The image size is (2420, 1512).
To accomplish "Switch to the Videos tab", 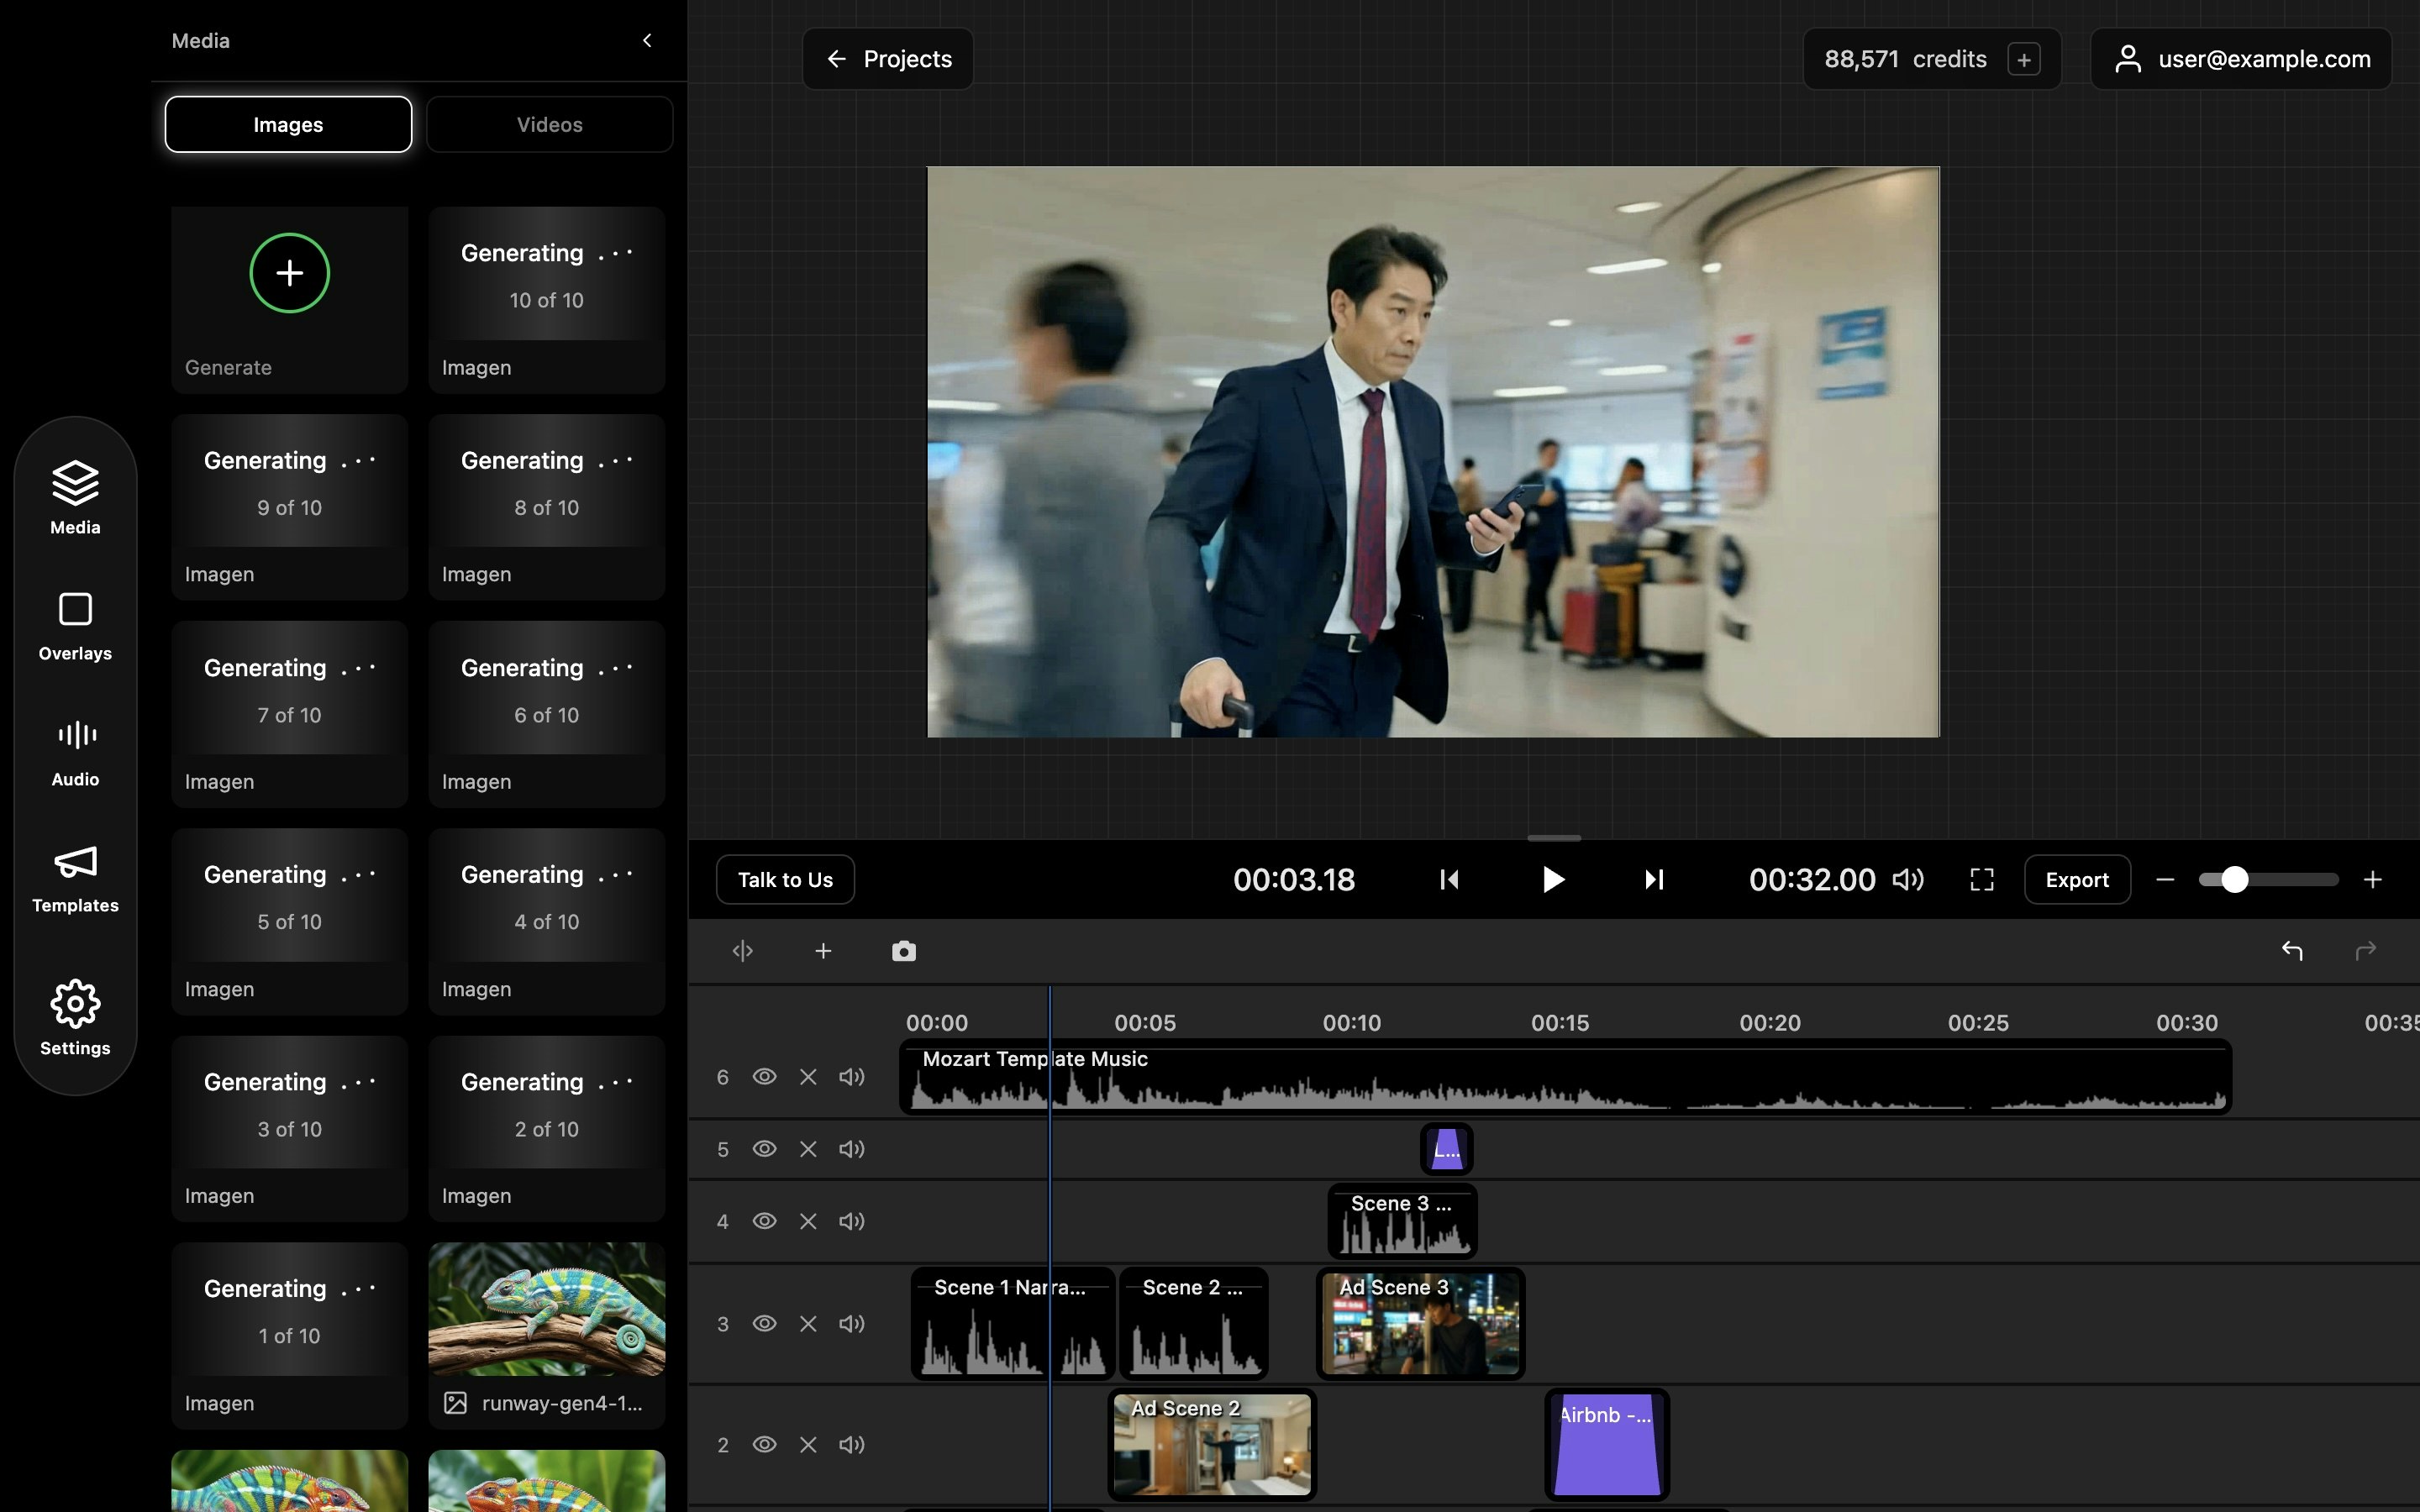I will click(x=549, y=124).
